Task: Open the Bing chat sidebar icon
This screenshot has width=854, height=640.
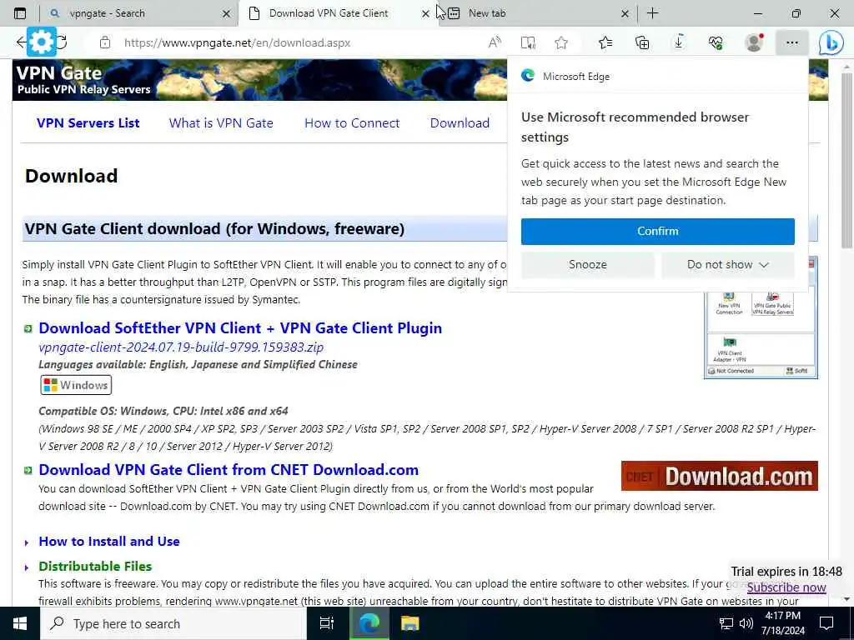Action: 831,43
